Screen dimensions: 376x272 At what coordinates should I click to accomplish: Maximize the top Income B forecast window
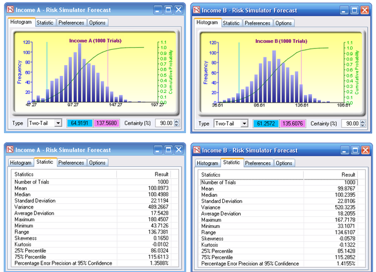[x=354, y=11]
